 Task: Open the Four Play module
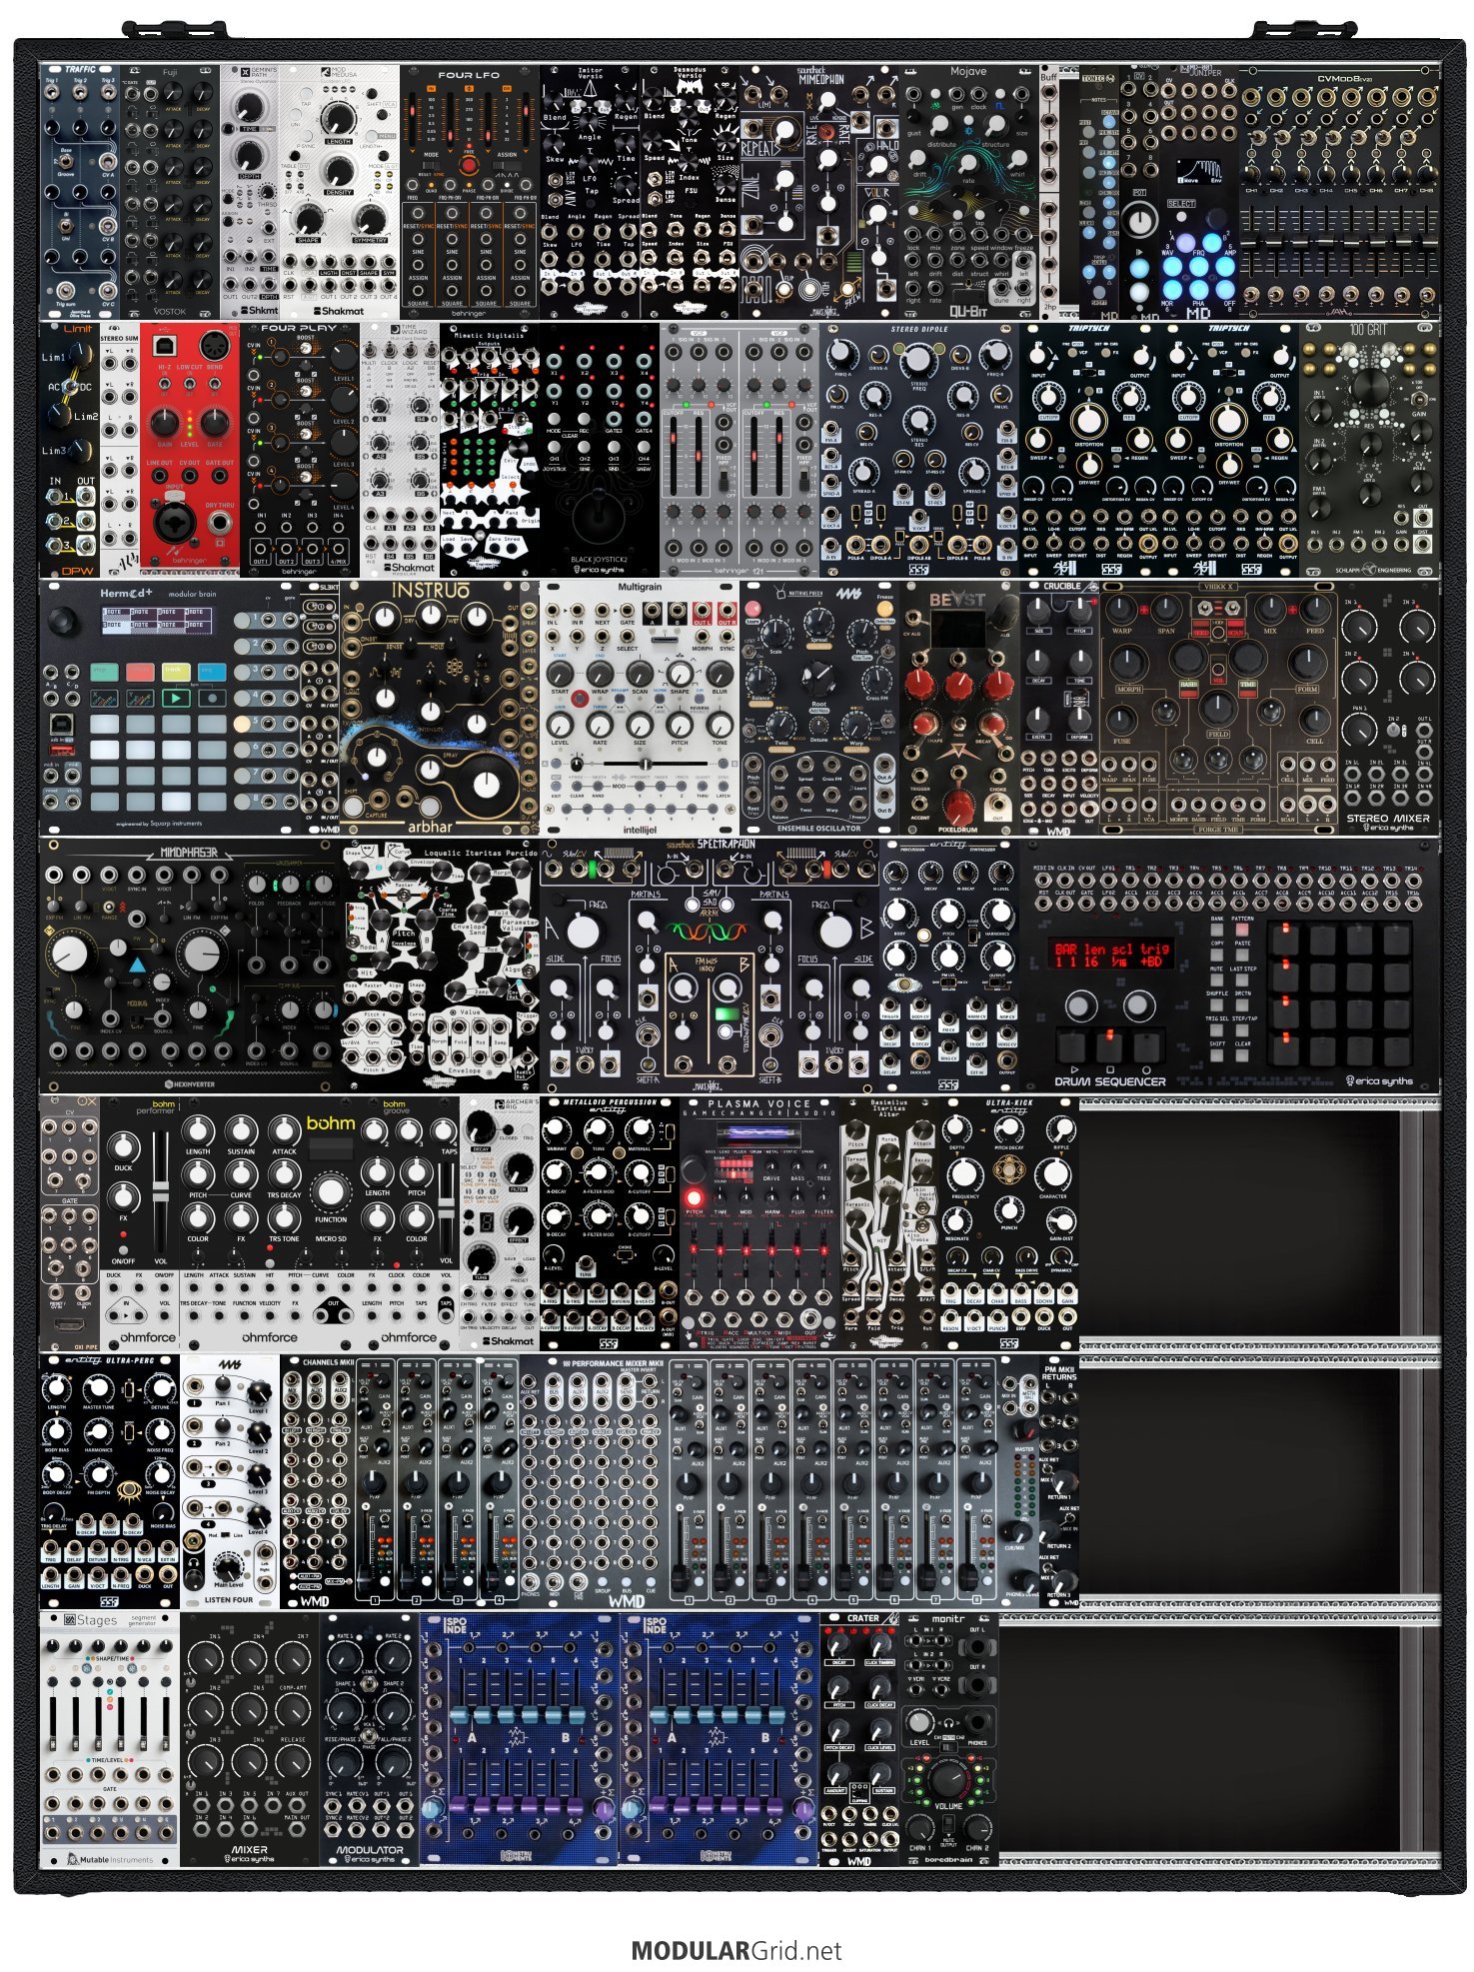pyautogui.click(x=300, y=449)
